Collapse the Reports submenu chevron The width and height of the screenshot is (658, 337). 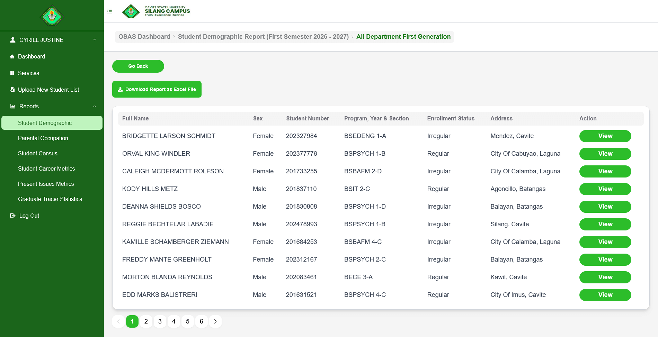[95, 106]
